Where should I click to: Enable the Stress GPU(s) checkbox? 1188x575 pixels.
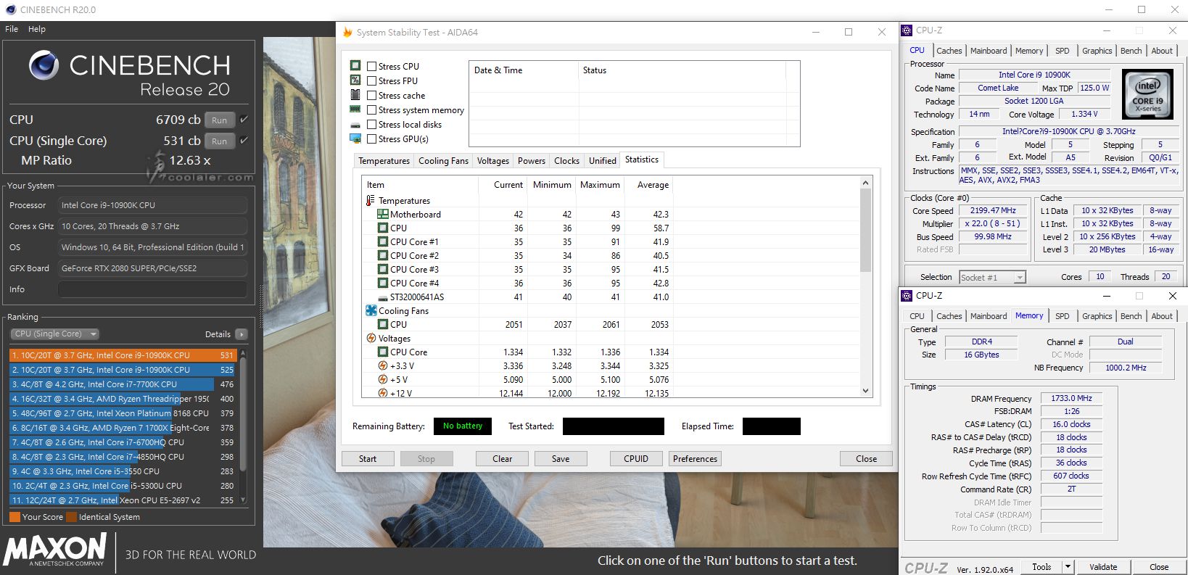pos(371,139)
